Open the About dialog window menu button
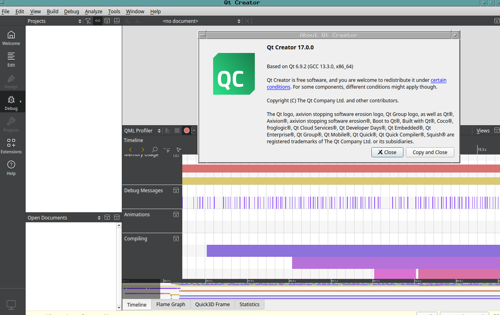 [203, 35]
